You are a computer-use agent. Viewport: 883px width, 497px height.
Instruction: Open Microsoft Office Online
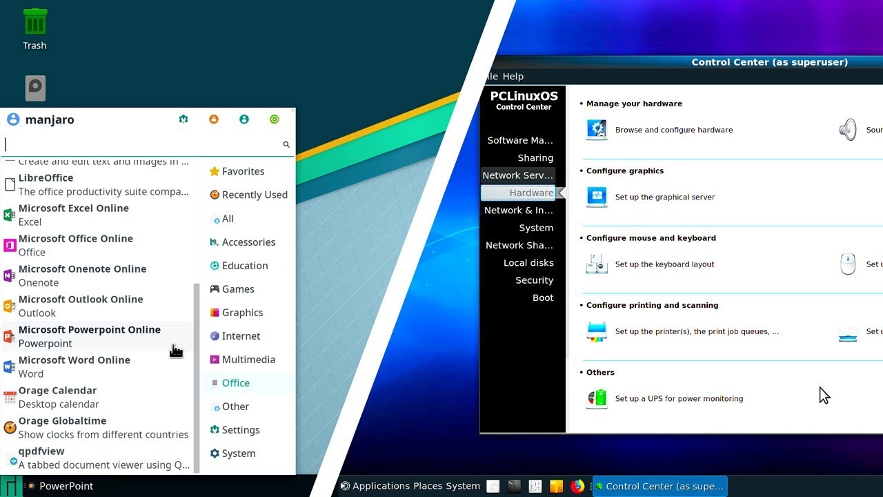(x=97, y=245)
